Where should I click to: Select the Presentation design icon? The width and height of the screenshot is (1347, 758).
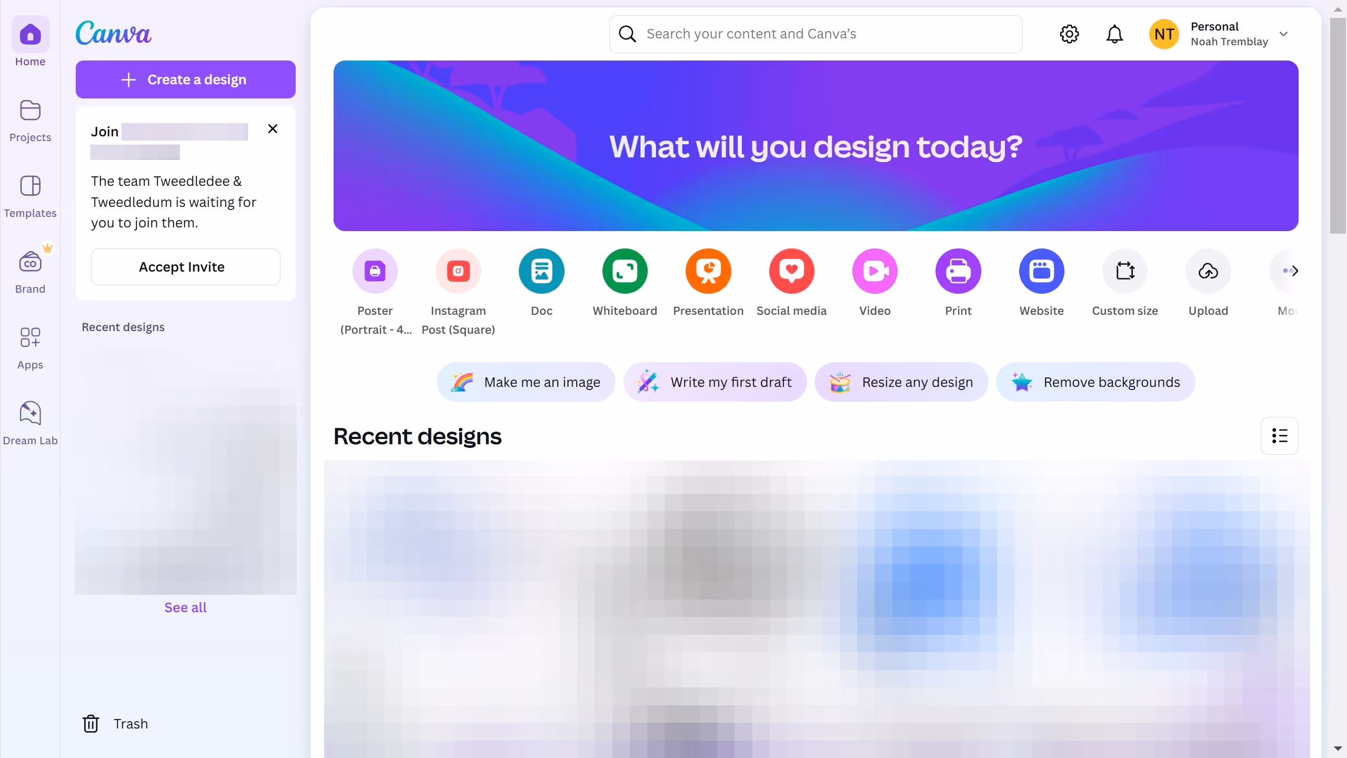[x=708, y=271]
